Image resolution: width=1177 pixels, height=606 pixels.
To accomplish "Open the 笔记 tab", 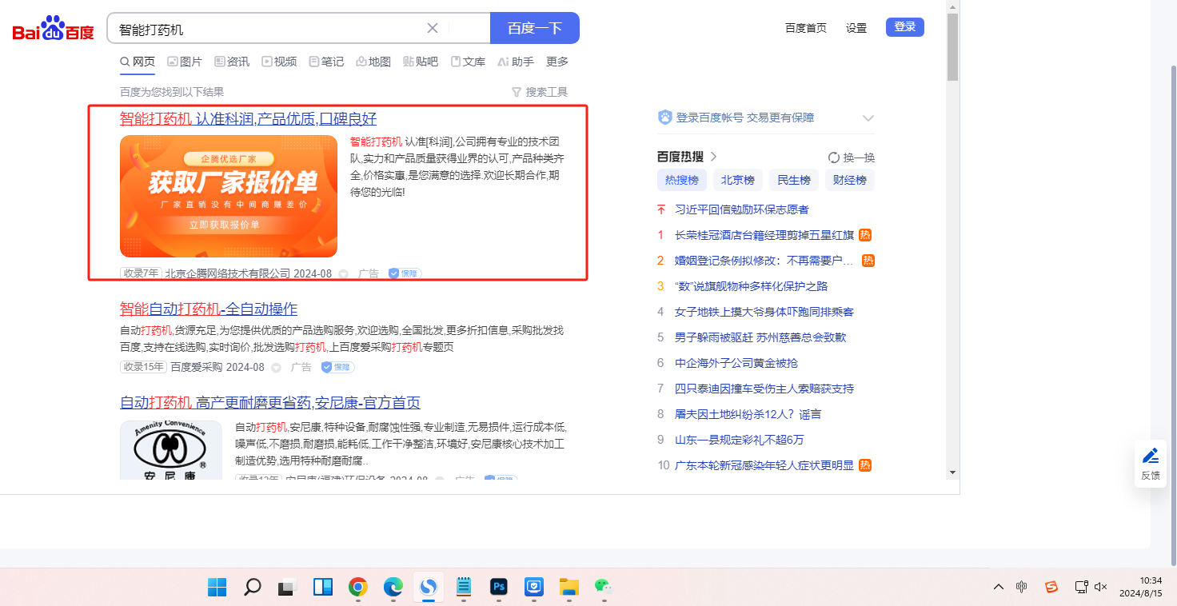I will point(326,62).
